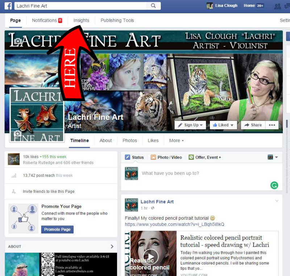Expand the More tab menu
Image resolution: width=290 pixels, height=276 pixels.
177,141
